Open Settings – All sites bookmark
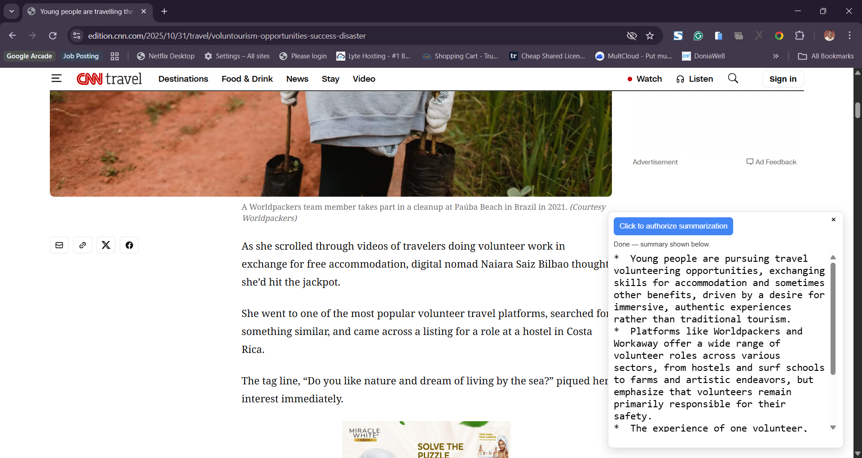862x458 pixels. coord(237,56)
